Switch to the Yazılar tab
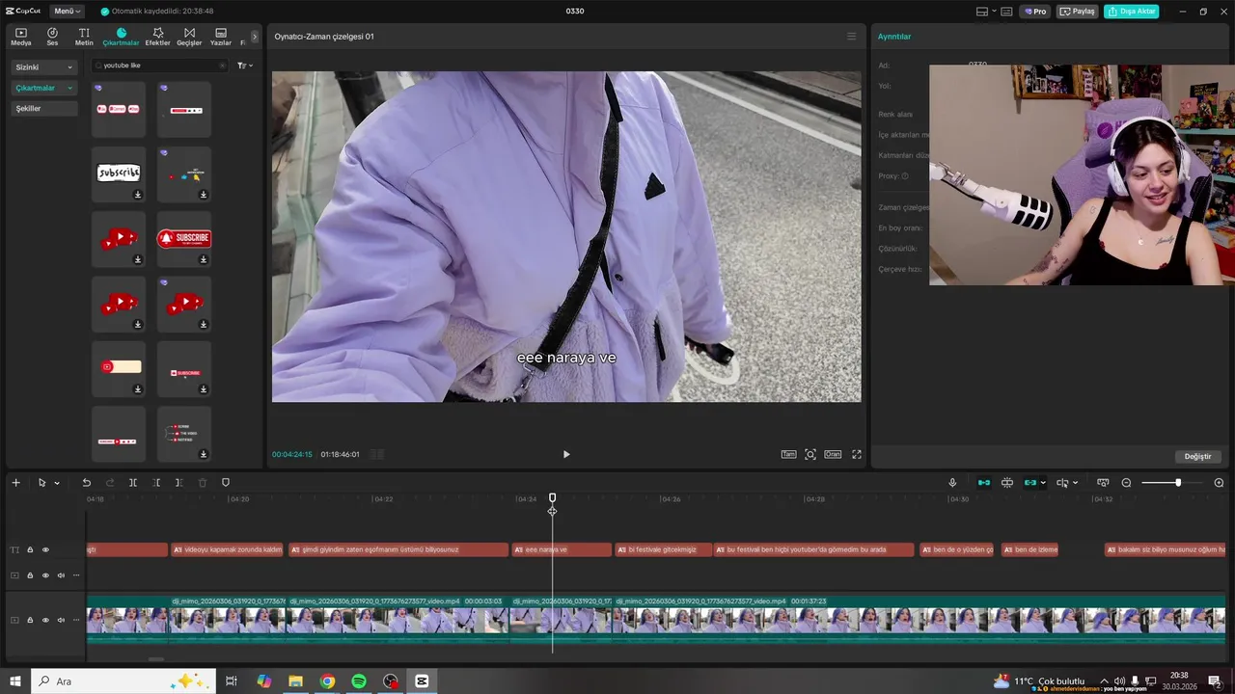This screenshot has width=1235, height=694. pos(221,37)
